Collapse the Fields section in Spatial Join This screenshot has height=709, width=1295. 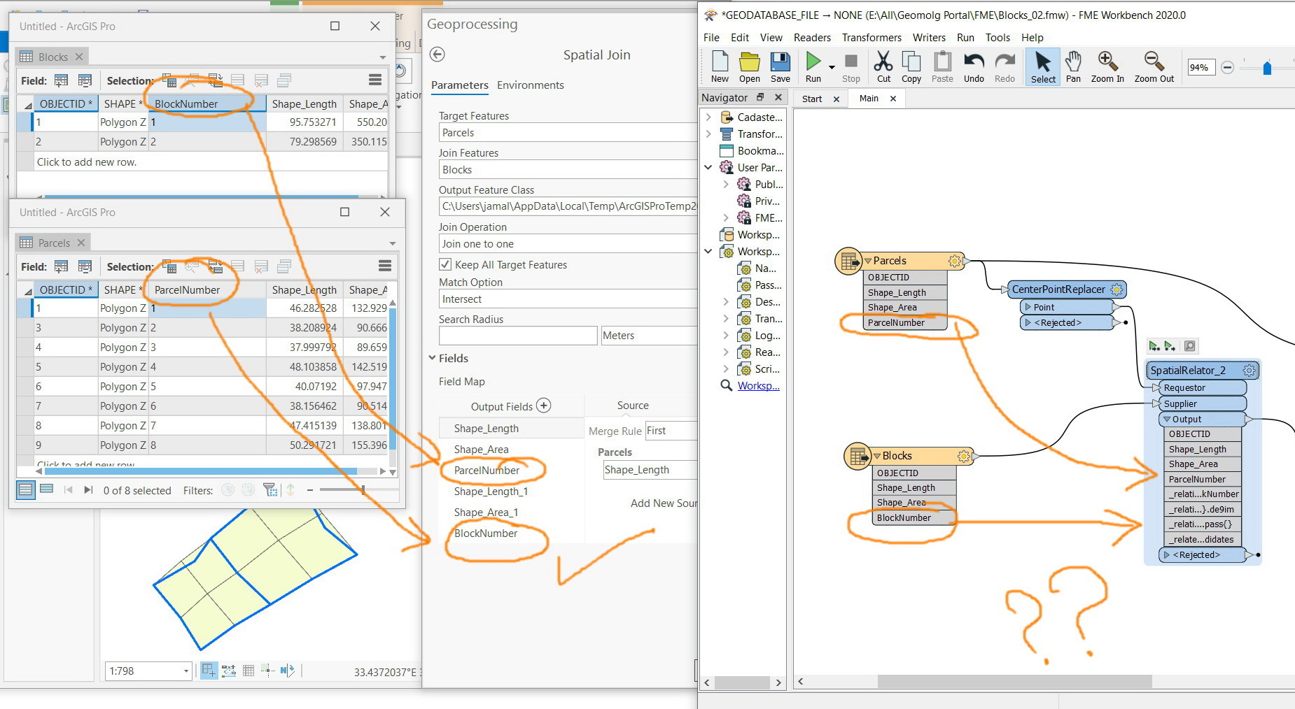tap(432, 358)
